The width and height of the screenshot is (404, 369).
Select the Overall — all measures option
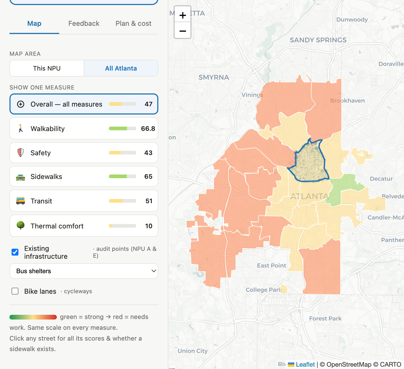[x=84, y=104]
